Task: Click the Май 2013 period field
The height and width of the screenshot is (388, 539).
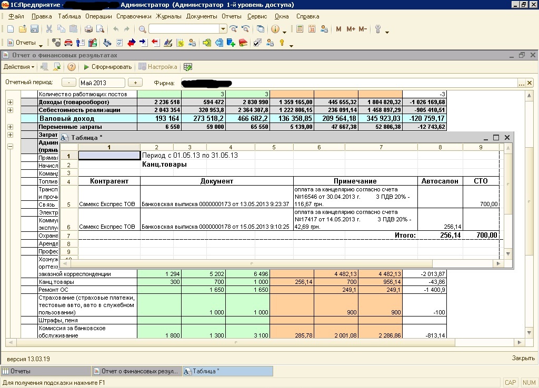Action: coord(102,83)
